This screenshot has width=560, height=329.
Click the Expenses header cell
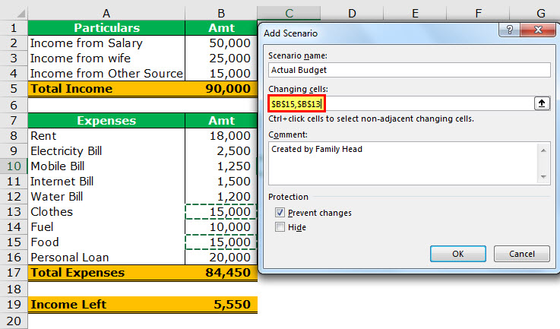click(106, 121)
